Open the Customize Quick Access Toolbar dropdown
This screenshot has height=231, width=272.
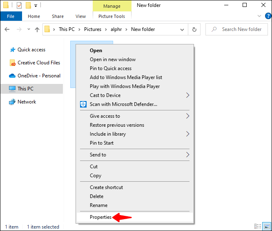tap(36, 6)
